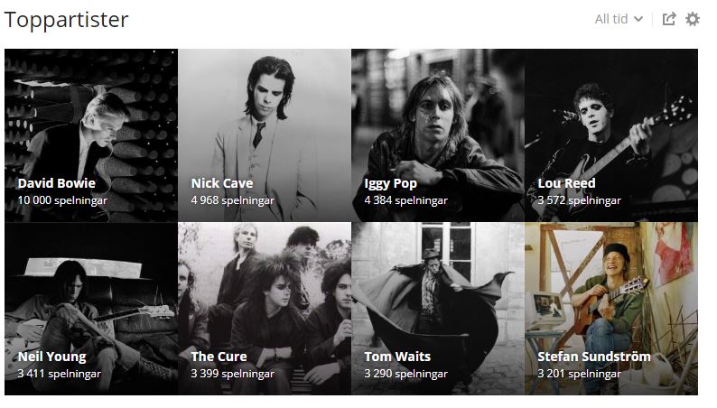The image size is (717, 408).
Task: Click the share/export icon
Action: (669, 19)
